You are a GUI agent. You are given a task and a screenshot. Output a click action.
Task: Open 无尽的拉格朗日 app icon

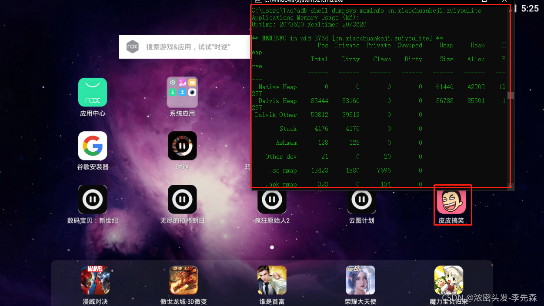tap(182, 199)
